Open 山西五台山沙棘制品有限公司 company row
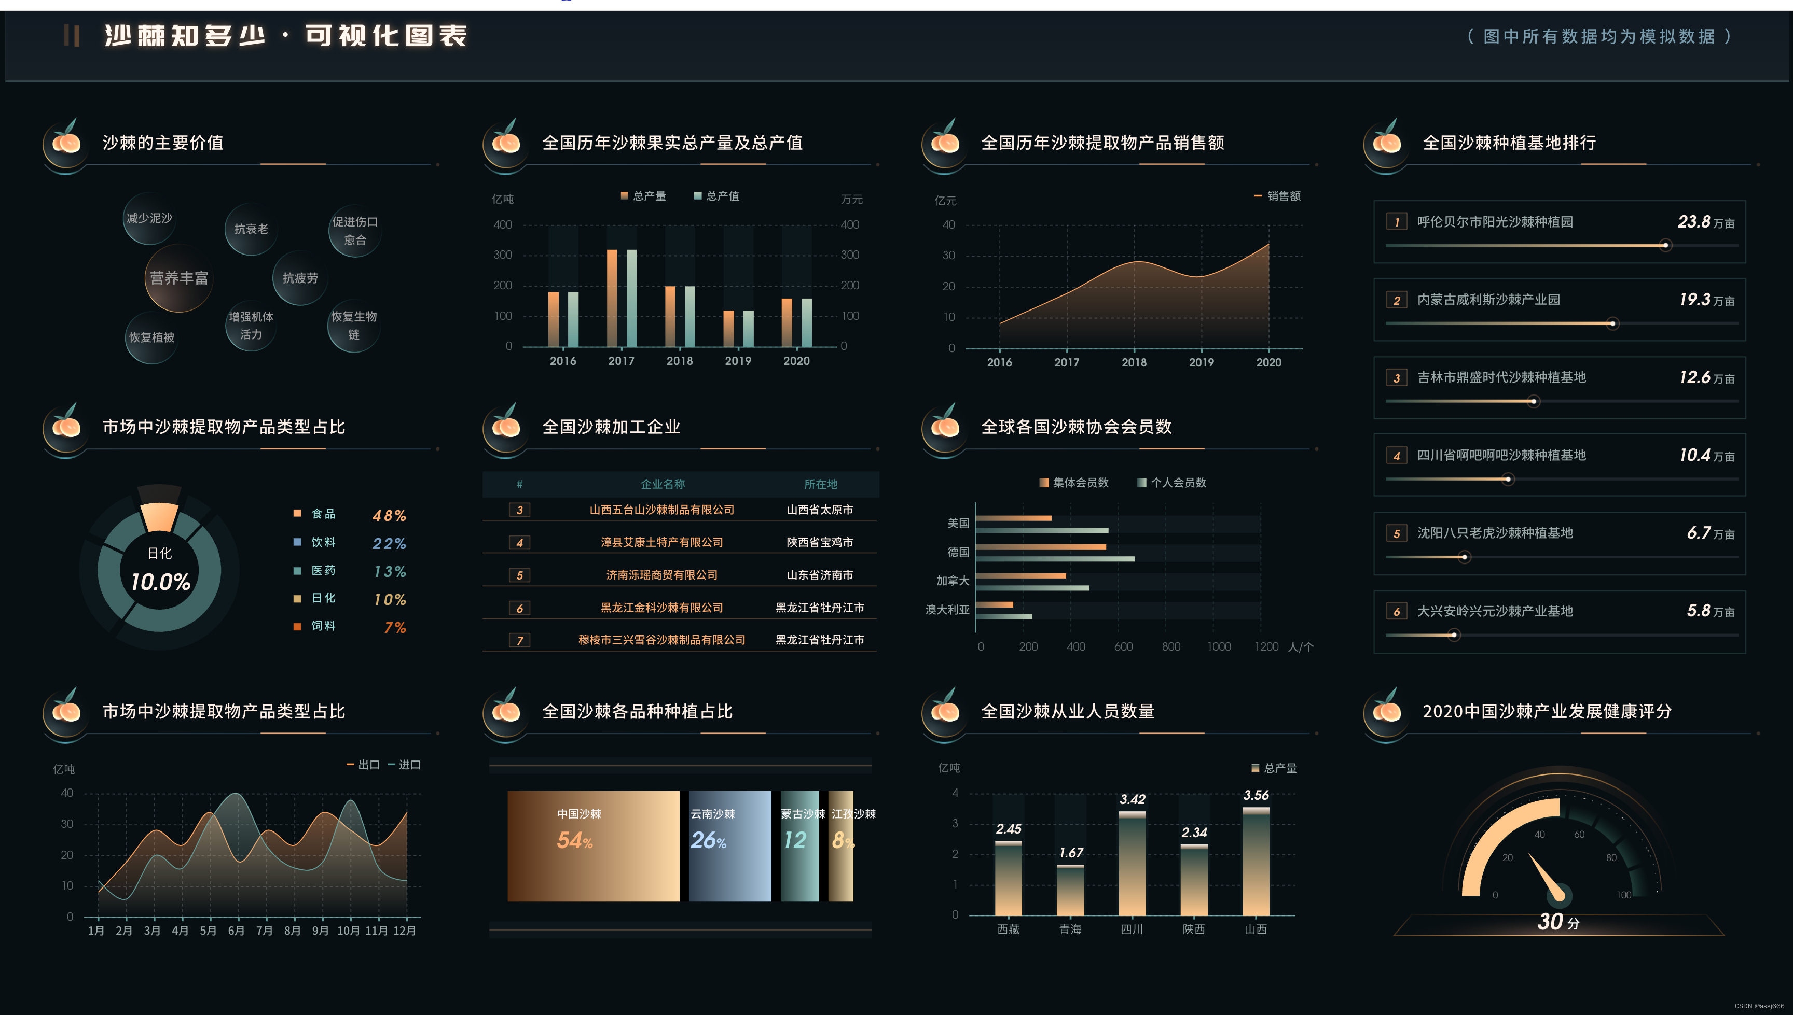Viewport: 1793px width, 1015px height. (x=661, y=510)
